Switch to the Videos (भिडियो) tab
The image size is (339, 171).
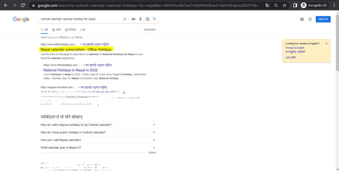[71, 30]
